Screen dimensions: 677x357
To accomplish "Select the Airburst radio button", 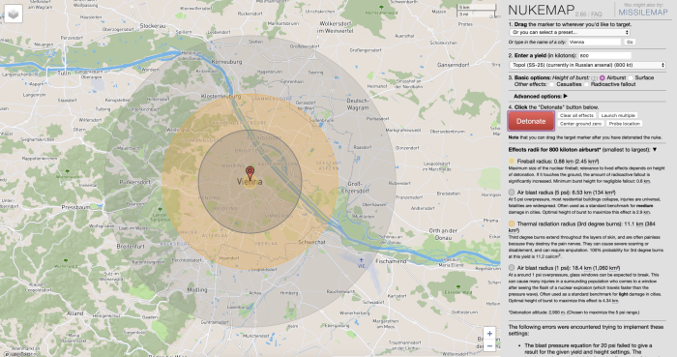I will (602, 78).
